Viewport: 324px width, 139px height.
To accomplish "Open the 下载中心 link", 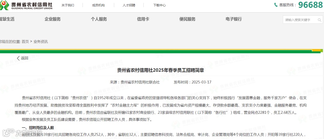I will (159, 5).
